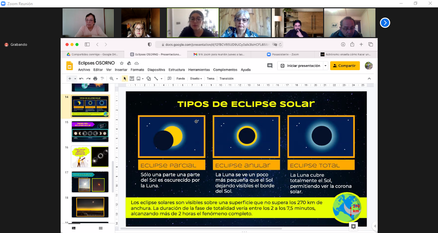This screenshot has width=438, height=233.
Task: Click the horizontal scrollbar below the slide
Action: 201,229
